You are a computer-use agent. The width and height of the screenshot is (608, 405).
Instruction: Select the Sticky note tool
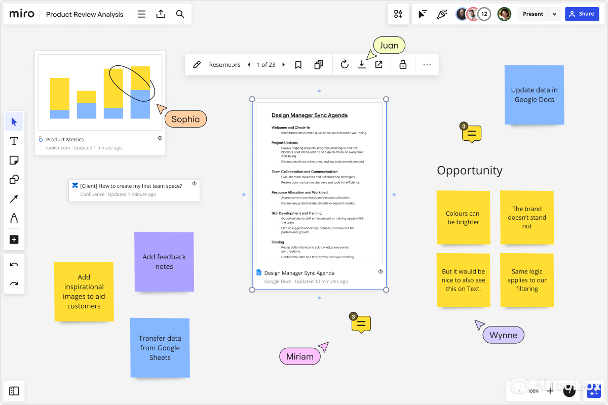14,160
